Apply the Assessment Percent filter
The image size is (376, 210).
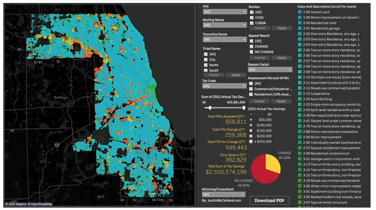[x=281, y=101]
